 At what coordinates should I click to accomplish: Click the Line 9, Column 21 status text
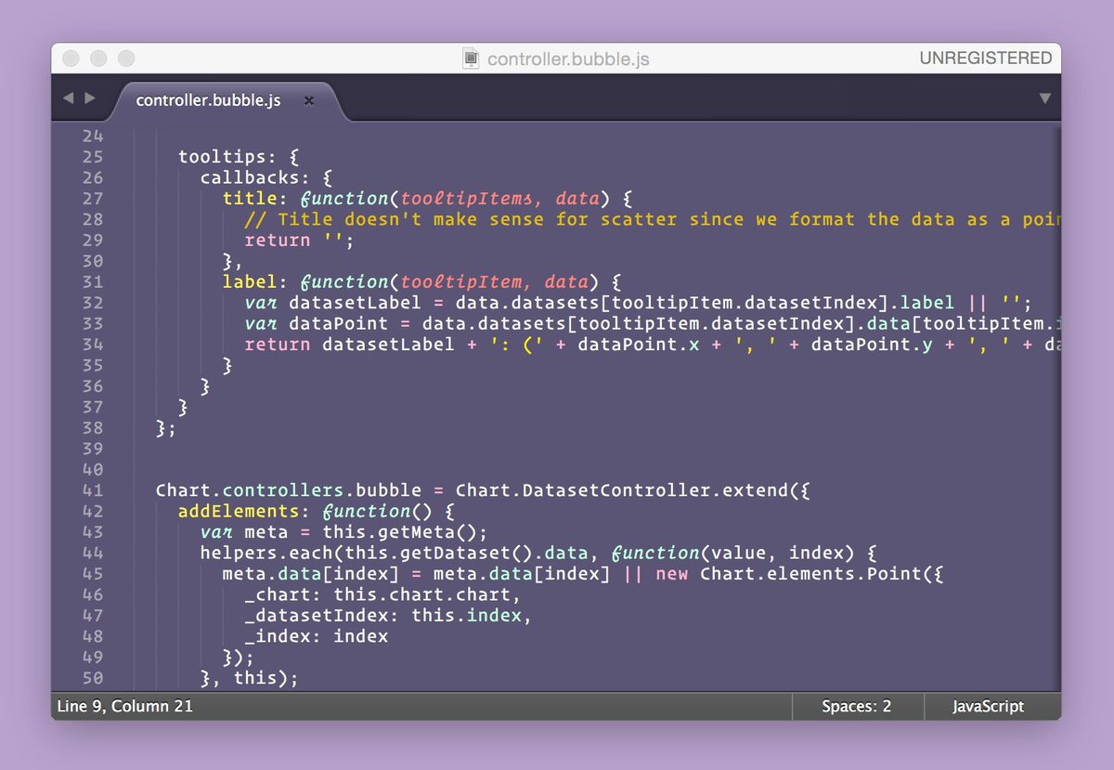coord(125,706)
